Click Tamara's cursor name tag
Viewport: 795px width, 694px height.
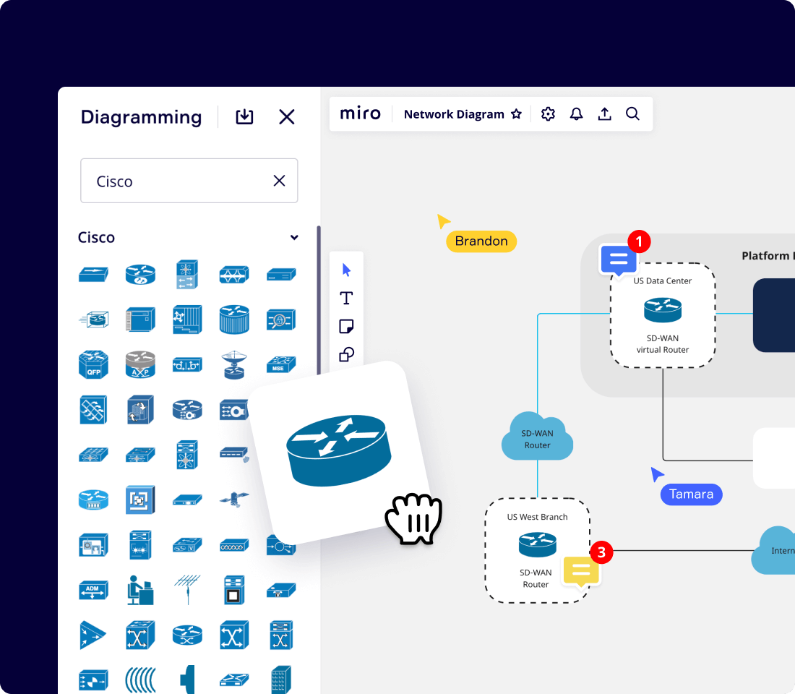[691, 494]
